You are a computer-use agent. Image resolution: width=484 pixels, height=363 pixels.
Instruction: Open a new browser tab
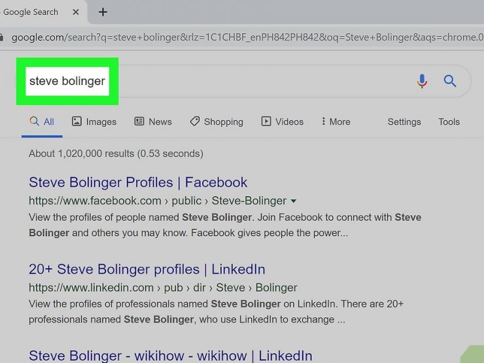click(x=103, y=12)
